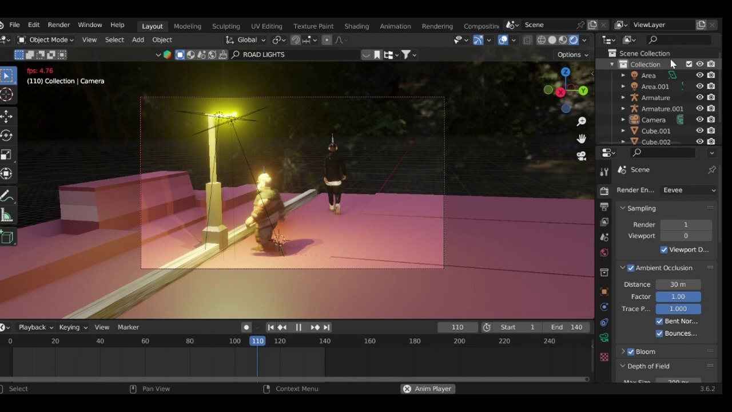Open Playback dropdown in timeline
732x412 pixels.
pos(35,327)
